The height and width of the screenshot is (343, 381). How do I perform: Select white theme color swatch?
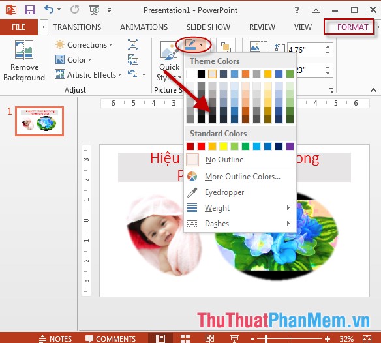click(x=190, y=74)
